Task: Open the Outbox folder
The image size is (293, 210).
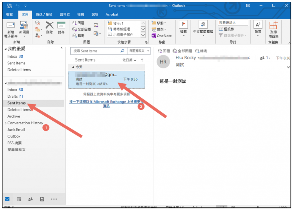Action: (14, 136)
